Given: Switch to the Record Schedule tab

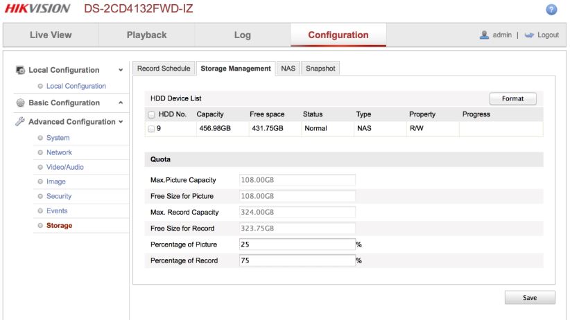Looking at the screenshot, I should 164,69.
